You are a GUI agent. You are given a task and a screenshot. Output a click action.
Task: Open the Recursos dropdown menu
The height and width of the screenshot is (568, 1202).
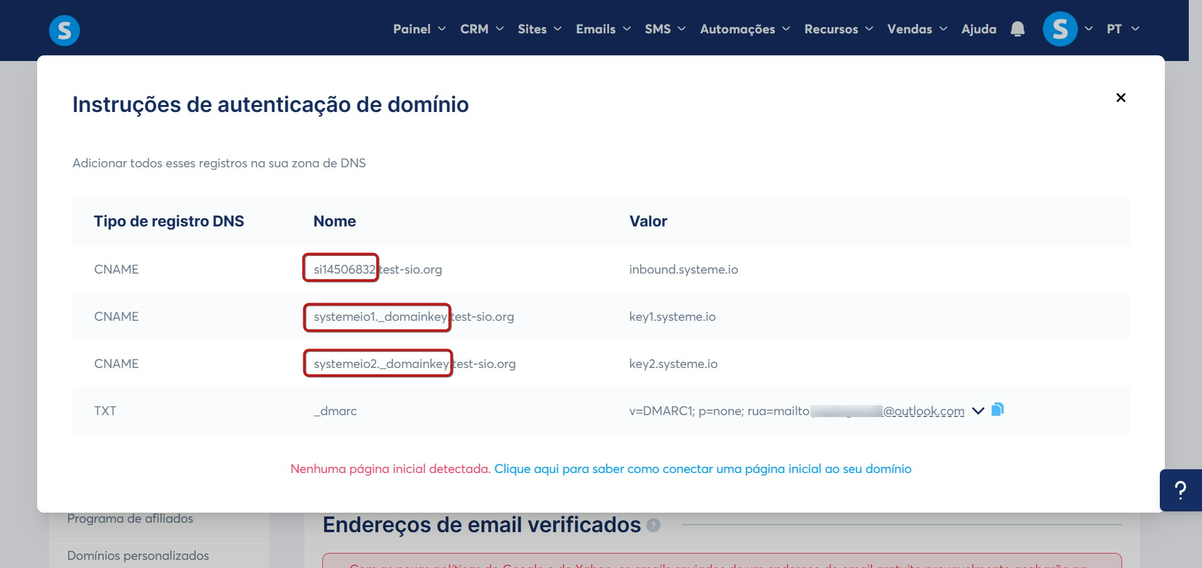pos(838,29)
